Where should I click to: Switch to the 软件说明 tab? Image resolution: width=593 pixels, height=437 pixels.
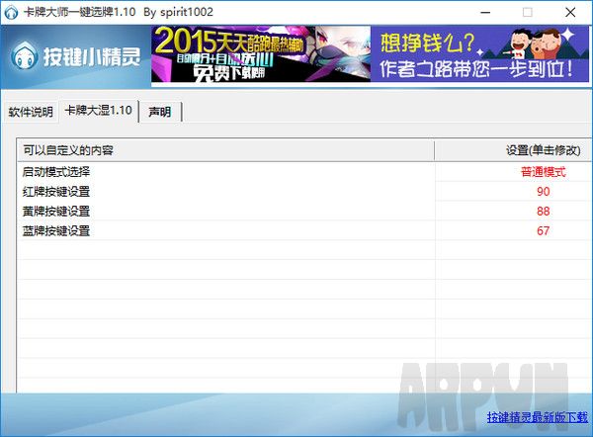pyautogui.click(x=31, y=112)
